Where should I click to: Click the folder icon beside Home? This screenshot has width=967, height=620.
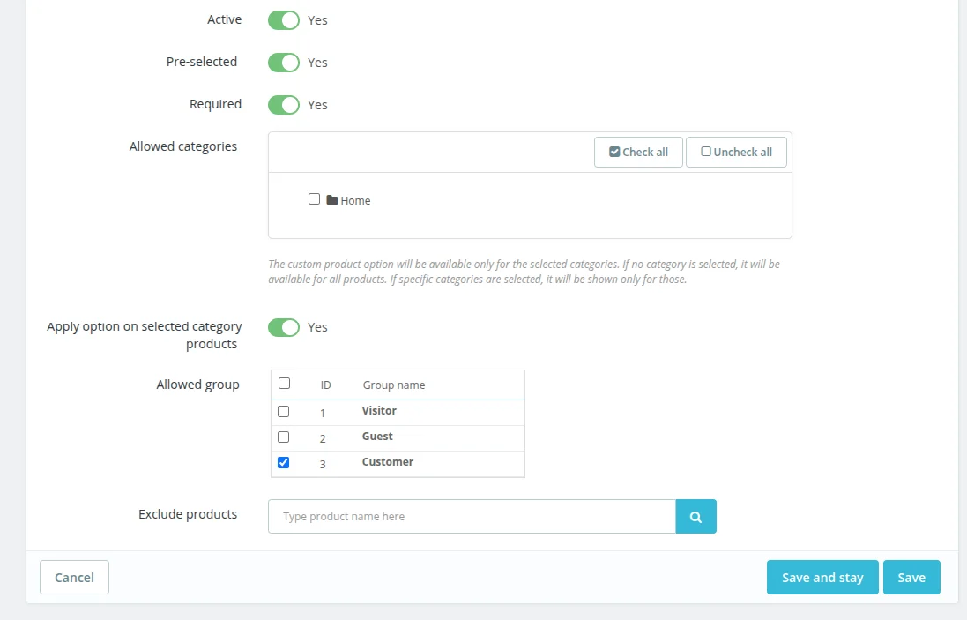[x=331, y=199]
